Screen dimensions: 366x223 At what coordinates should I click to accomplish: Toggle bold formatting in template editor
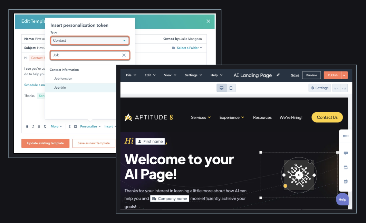pos(27,127)
